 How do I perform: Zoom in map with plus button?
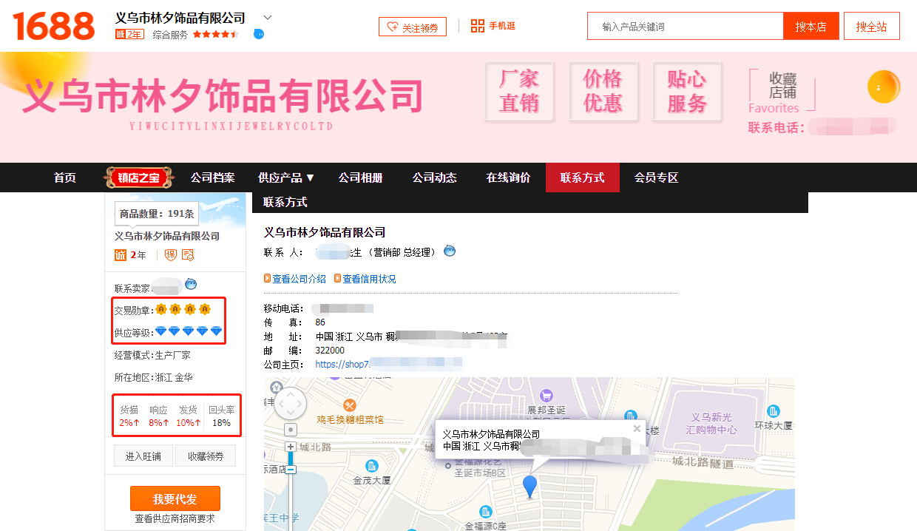coord(291,447)
